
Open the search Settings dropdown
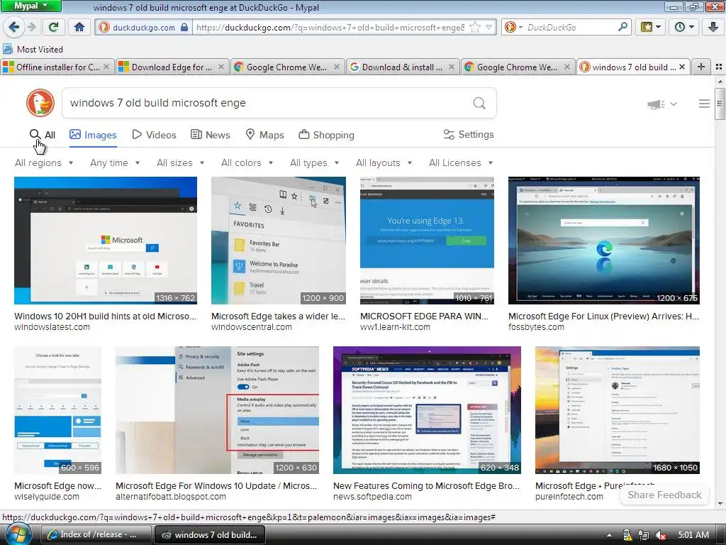(469, 134)
